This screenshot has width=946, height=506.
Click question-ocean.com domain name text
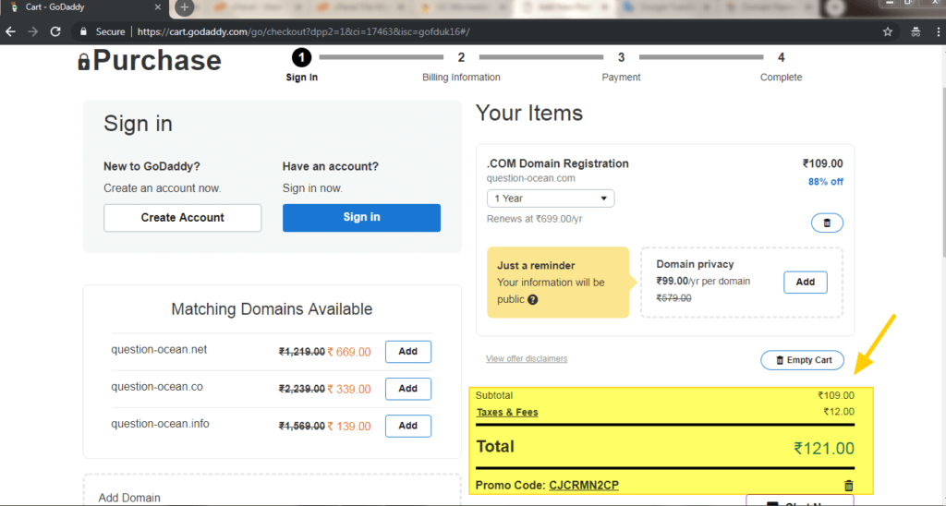click(531, 178)
